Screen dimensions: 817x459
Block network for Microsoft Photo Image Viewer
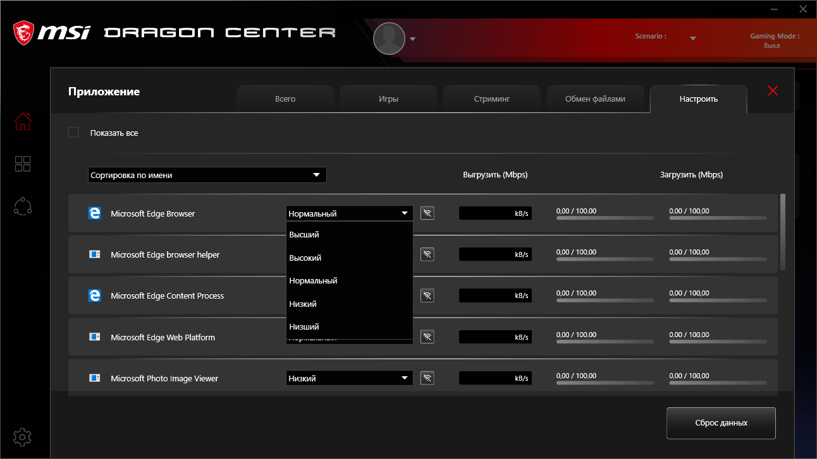pos(427,378)
